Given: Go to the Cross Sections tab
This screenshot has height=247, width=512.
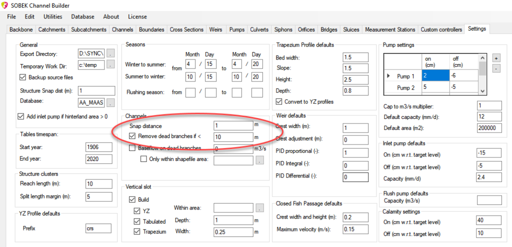Looking at the screenshot, I should [186, 29].
